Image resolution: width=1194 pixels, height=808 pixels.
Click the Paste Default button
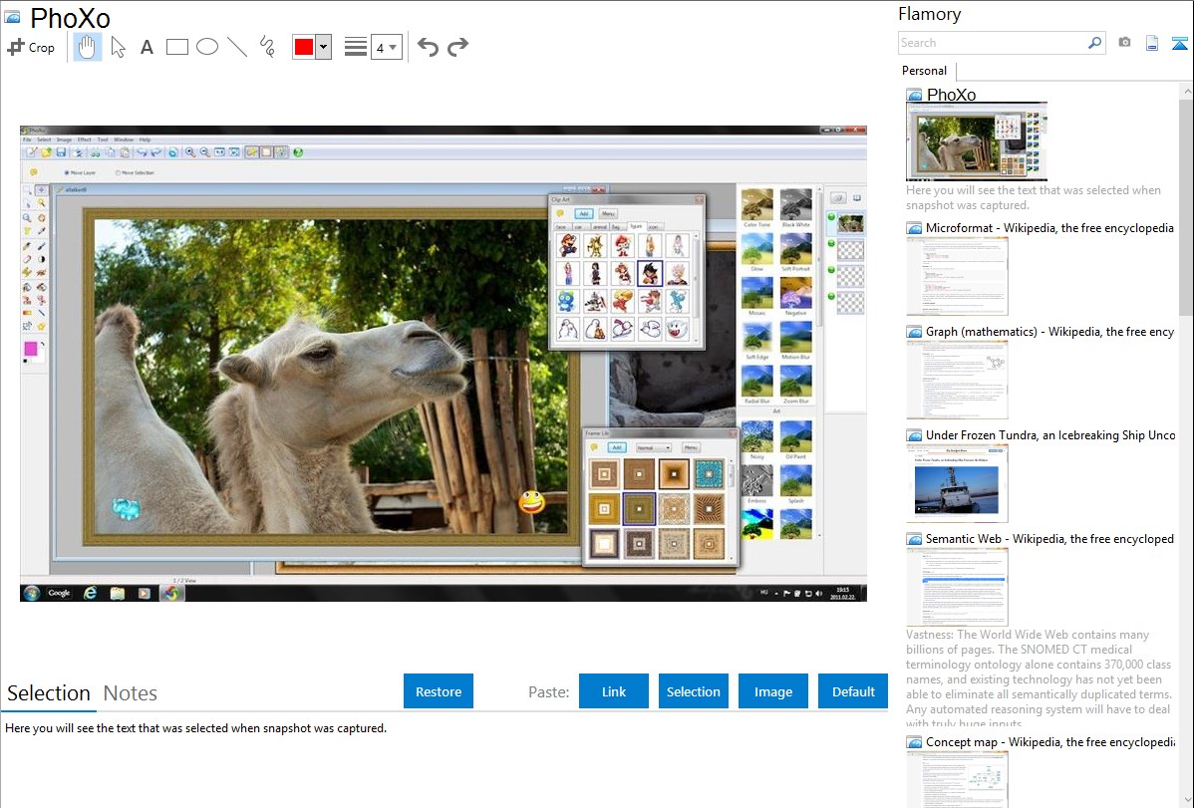pos(853,691)
